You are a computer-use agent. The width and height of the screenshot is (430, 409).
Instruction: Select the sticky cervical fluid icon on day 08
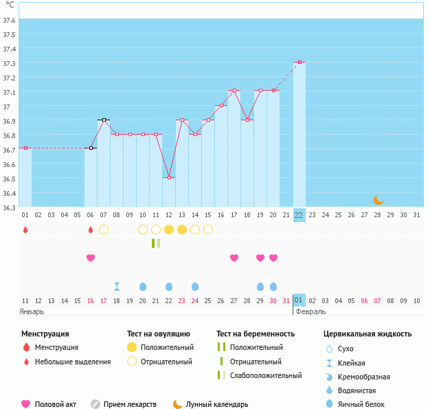coord(117,287)
